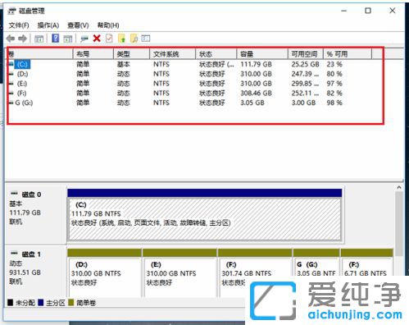409x325 pixels.
Task: Click the properties checkmark page icon
Action: [x=109, y=39]
